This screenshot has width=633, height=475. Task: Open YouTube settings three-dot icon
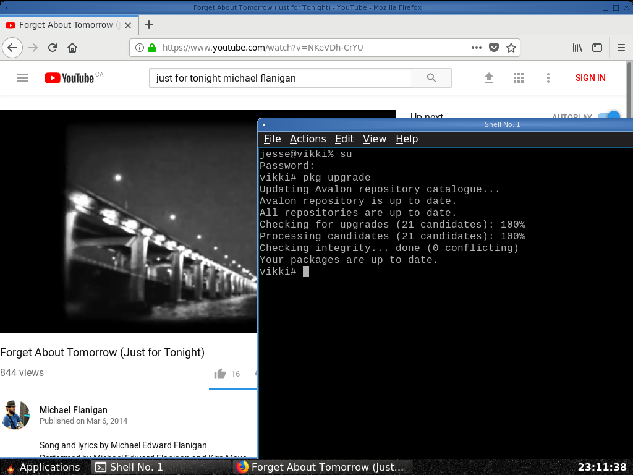[548, 78]
